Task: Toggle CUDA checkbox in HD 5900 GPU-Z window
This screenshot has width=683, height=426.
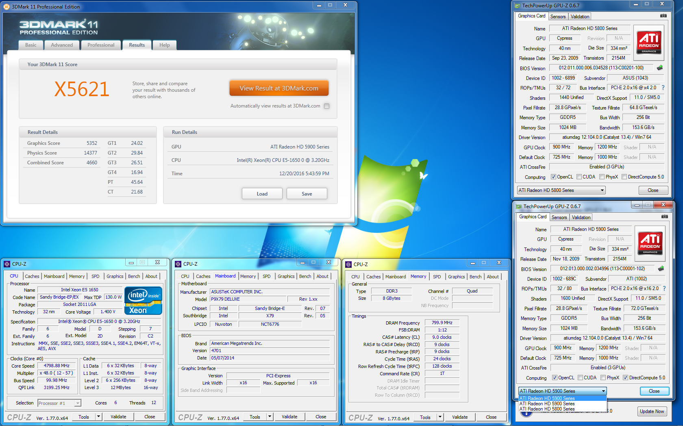Action: click(580, 378)
